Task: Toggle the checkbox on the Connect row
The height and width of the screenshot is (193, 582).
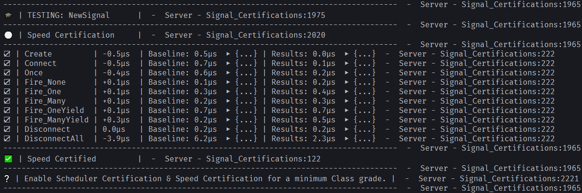Action: (x=7, y=64)
